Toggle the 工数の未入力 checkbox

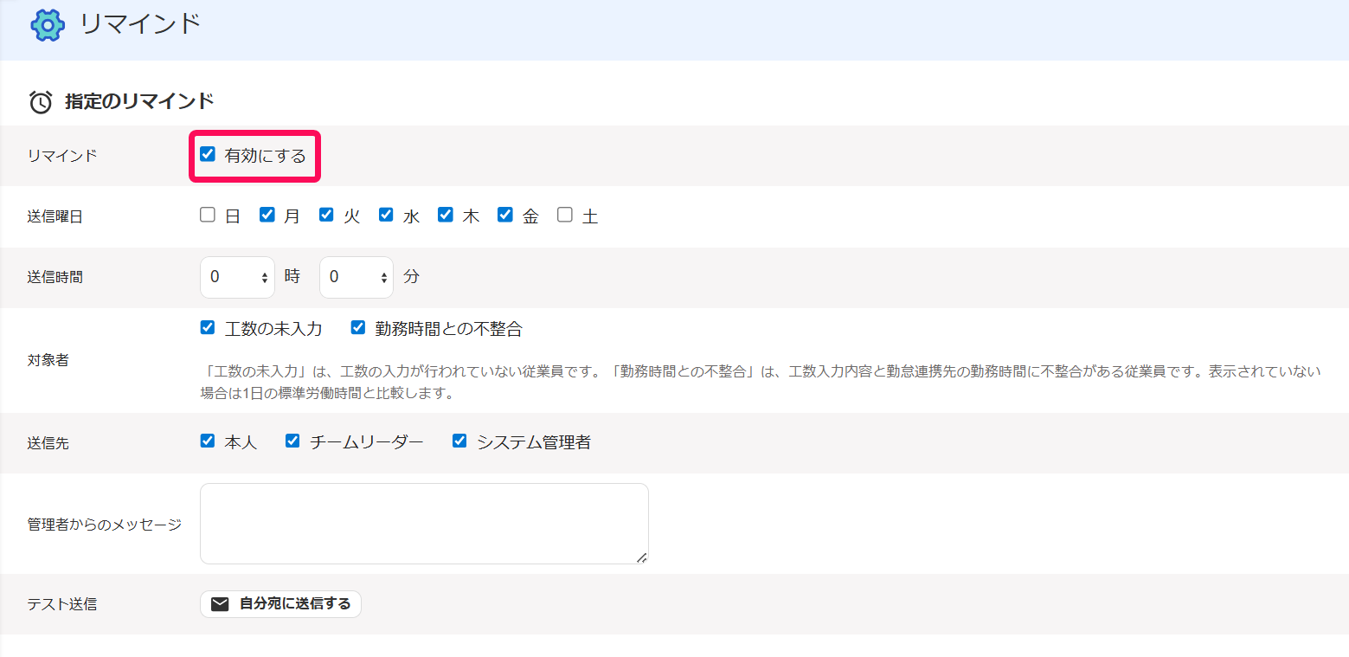[208, 327]
